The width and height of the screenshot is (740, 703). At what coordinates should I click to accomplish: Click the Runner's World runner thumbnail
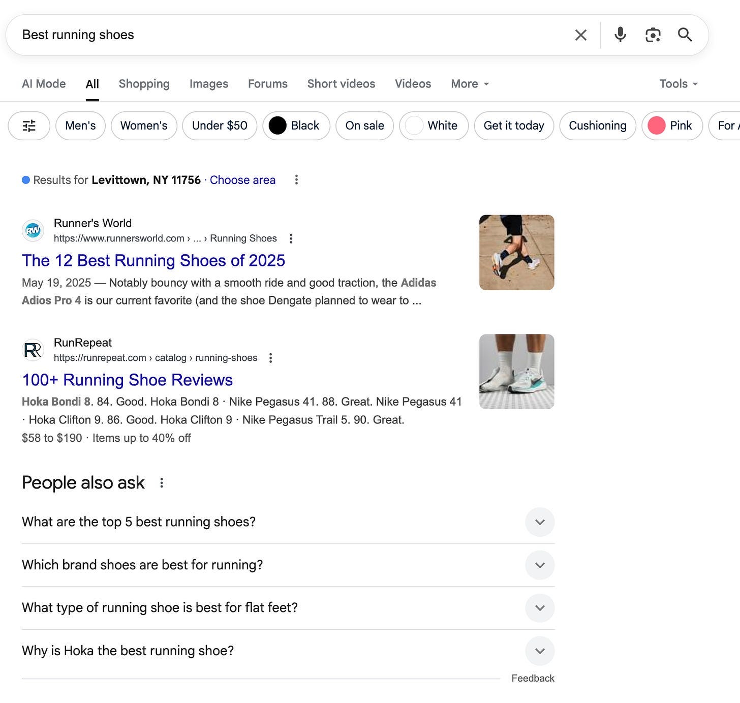(516, 253)
